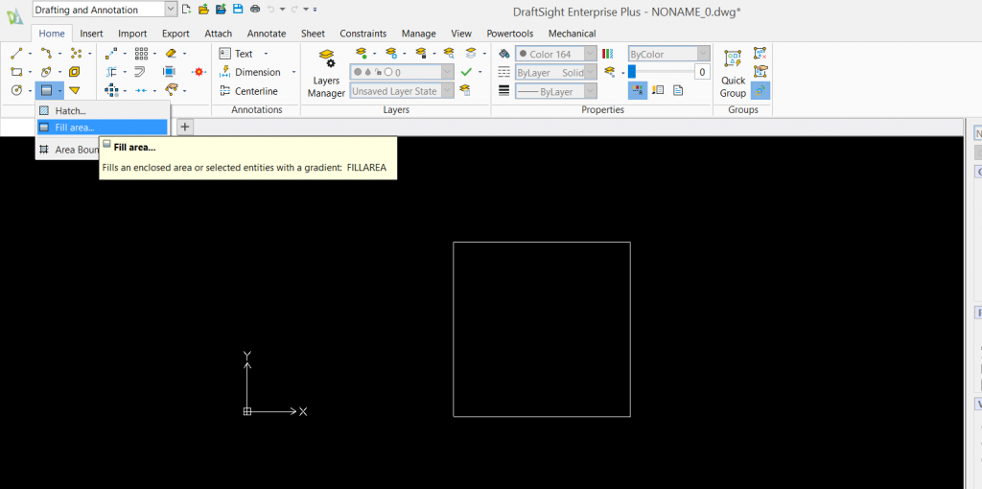Image resolution: width=982 pixels, height=489 pixels.
Task: Click the layer preview search icon
Action: [x=449, y=54]
